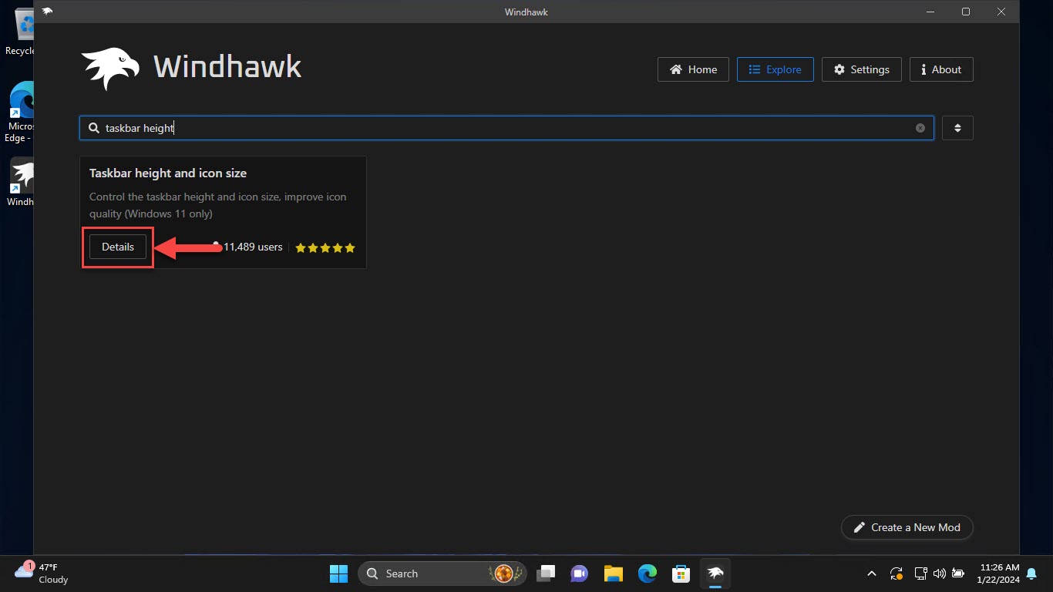Click inside the taskbar height search box
The height and width of the screenshot is (592, 1053).
click(x=506, y=128)
